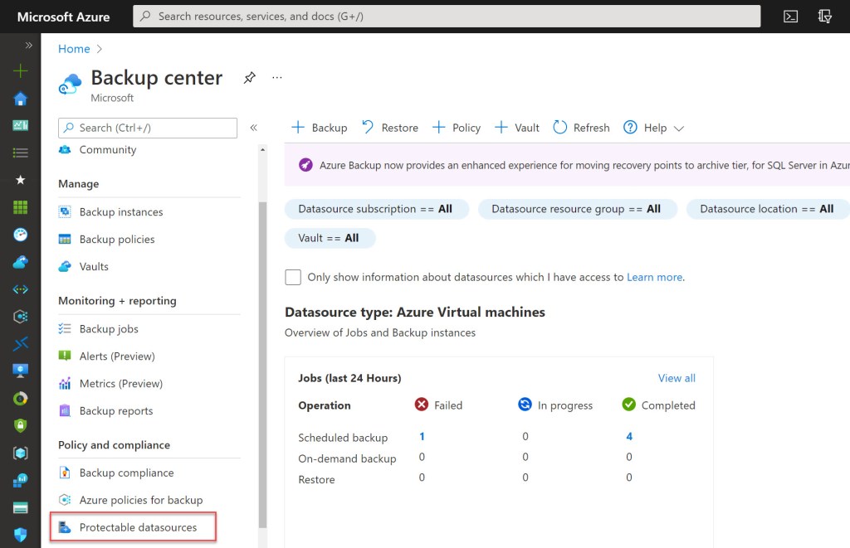
Task: Click the side menu vertical scrollbar
Action: point(263,332)
